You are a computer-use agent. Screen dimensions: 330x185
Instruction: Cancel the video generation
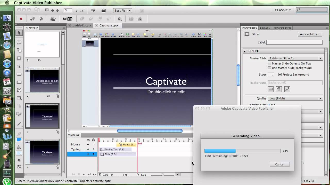pyautogui.click(x=280, y=164)
